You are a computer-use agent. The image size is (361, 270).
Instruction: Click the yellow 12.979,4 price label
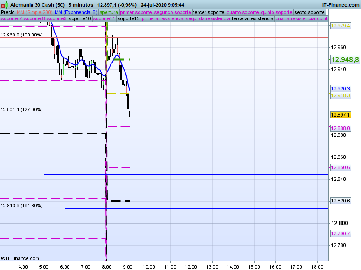(x=340, y=26)
